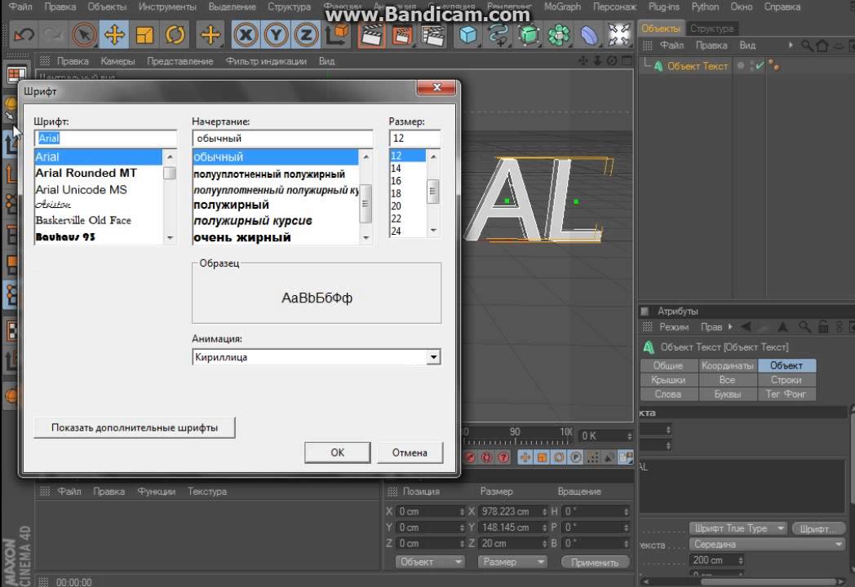Click the back arrow in attributes panel
The image size is (855, 587).
point(746,327)
